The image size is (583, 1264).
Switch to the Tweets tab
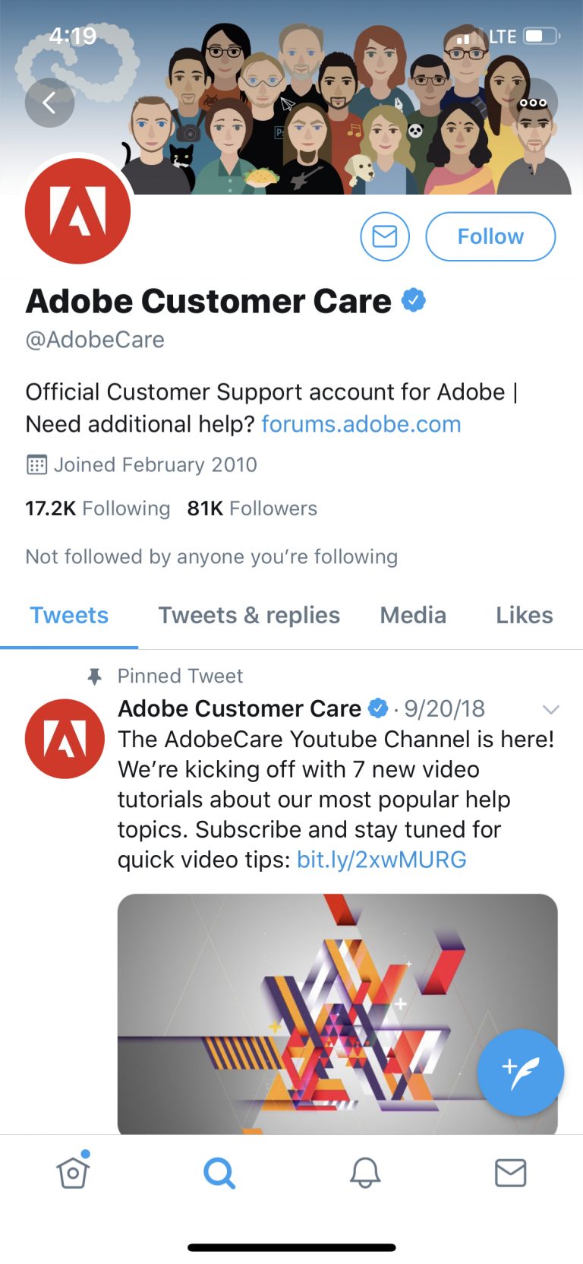click(x=69, y=615)
